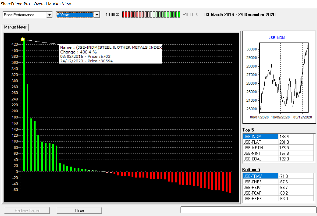
Task: Click the -63.2 value in Bottom 5
Action: coord(296,193)
